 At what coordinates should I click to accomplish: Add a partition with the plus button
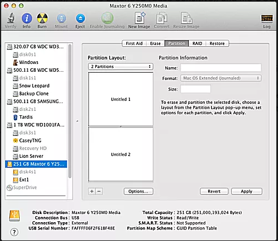pos(92,191)
